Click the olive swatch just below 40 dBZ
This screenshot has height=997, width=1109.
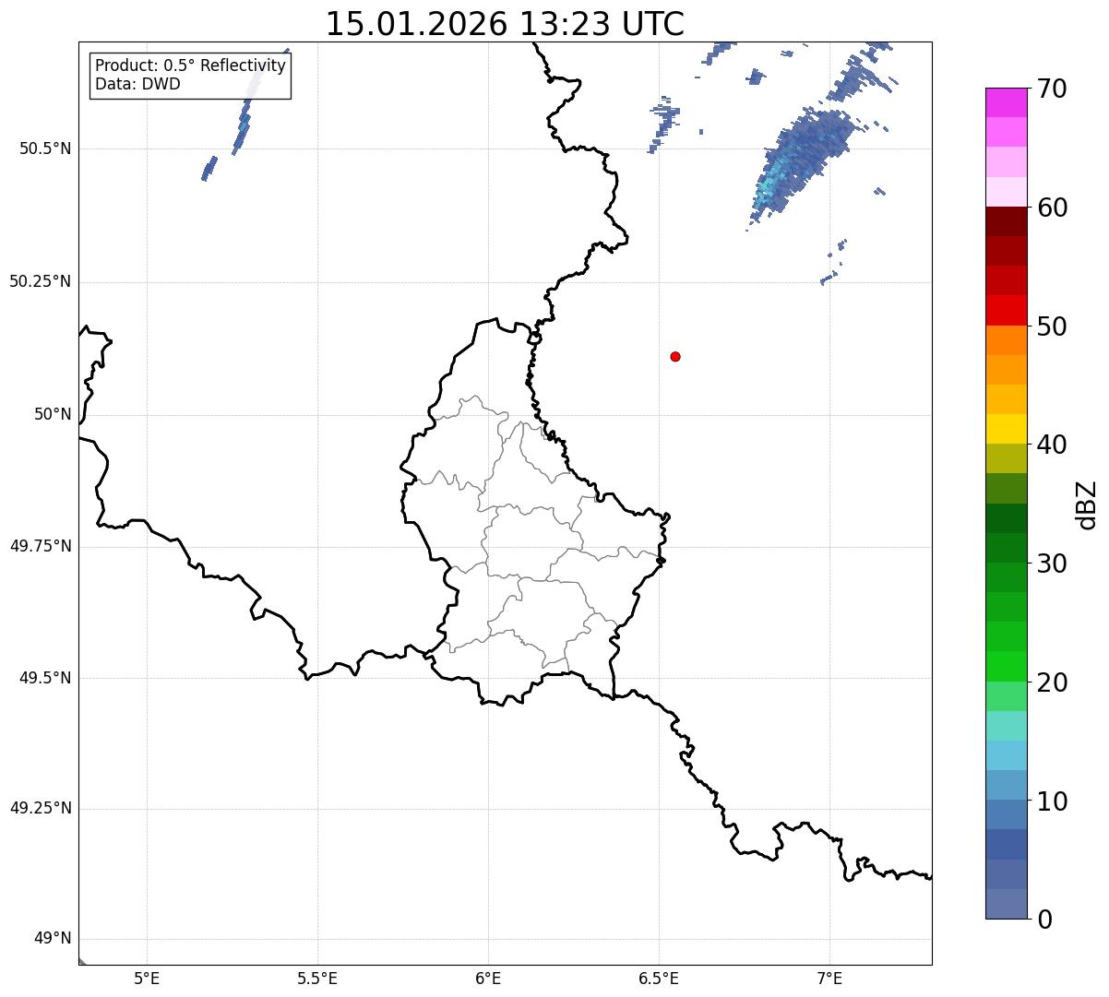pos(1006,458)
